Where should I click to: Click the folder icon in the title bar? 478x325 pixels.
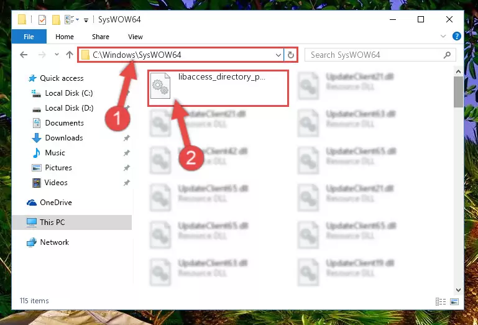(22, 19)
